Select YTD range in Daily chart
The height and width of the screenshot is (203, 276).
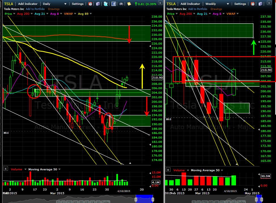(x=69, y=202)
